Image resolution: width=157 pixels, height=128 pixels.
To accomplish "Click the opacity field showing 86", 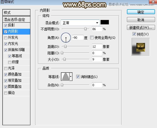I will (x=97, y=29).
